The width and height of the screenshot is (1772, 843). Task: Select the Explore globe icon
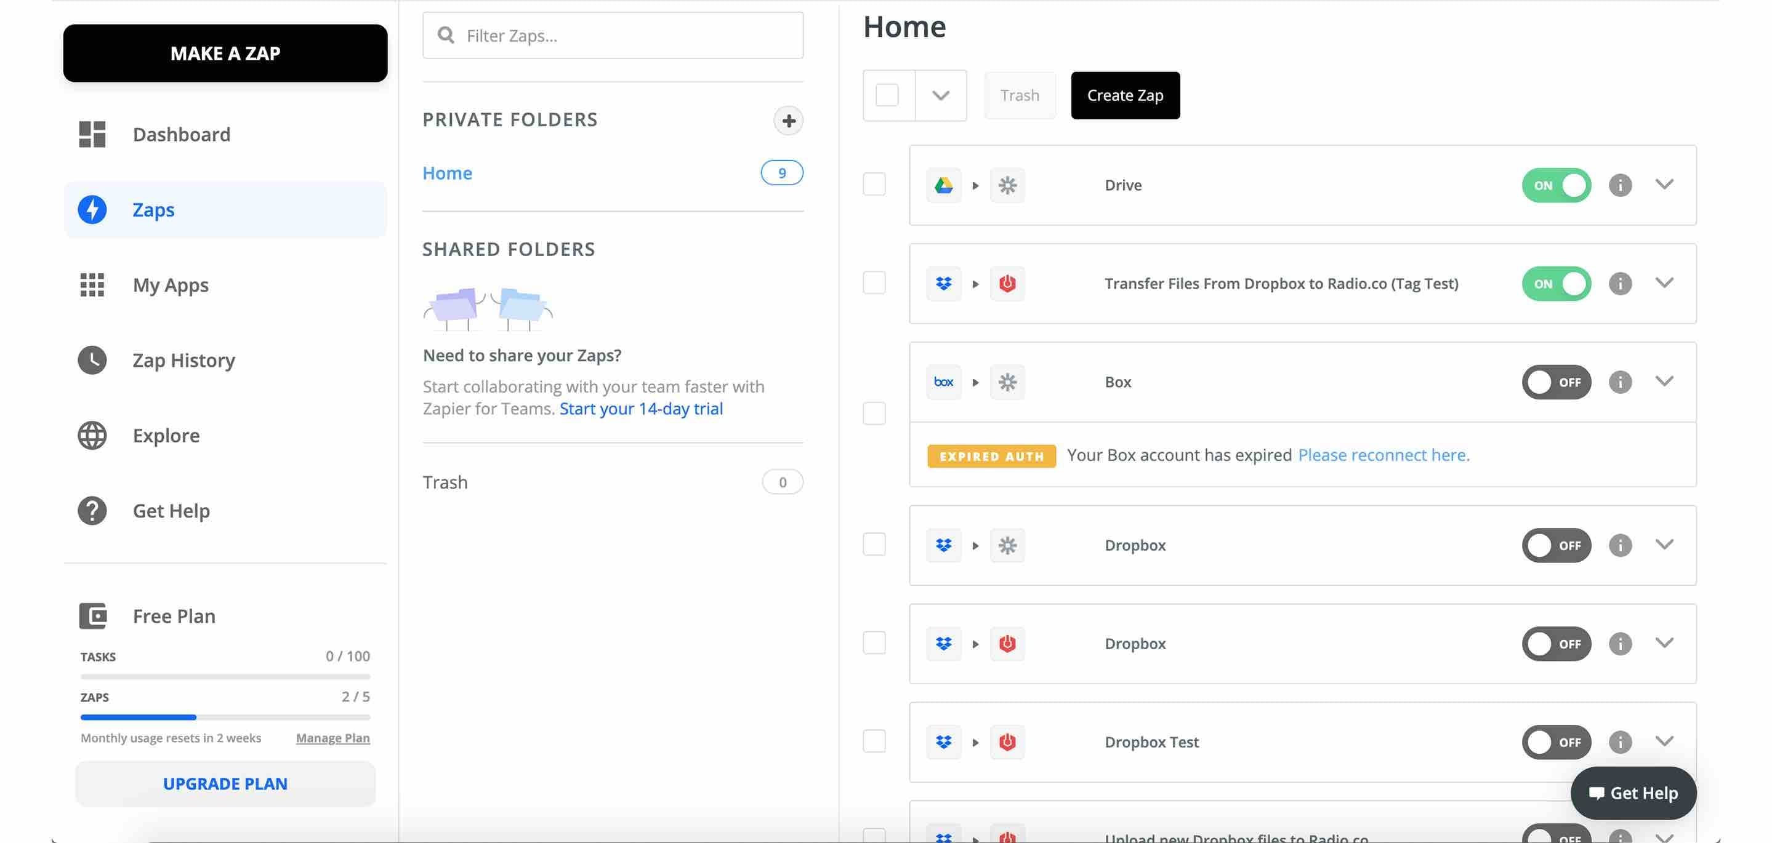click(92, 434)
